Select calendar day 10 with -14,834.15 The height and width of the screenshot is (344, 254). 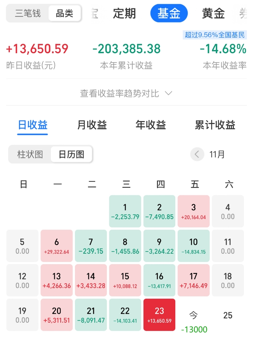tap(193, 246)
